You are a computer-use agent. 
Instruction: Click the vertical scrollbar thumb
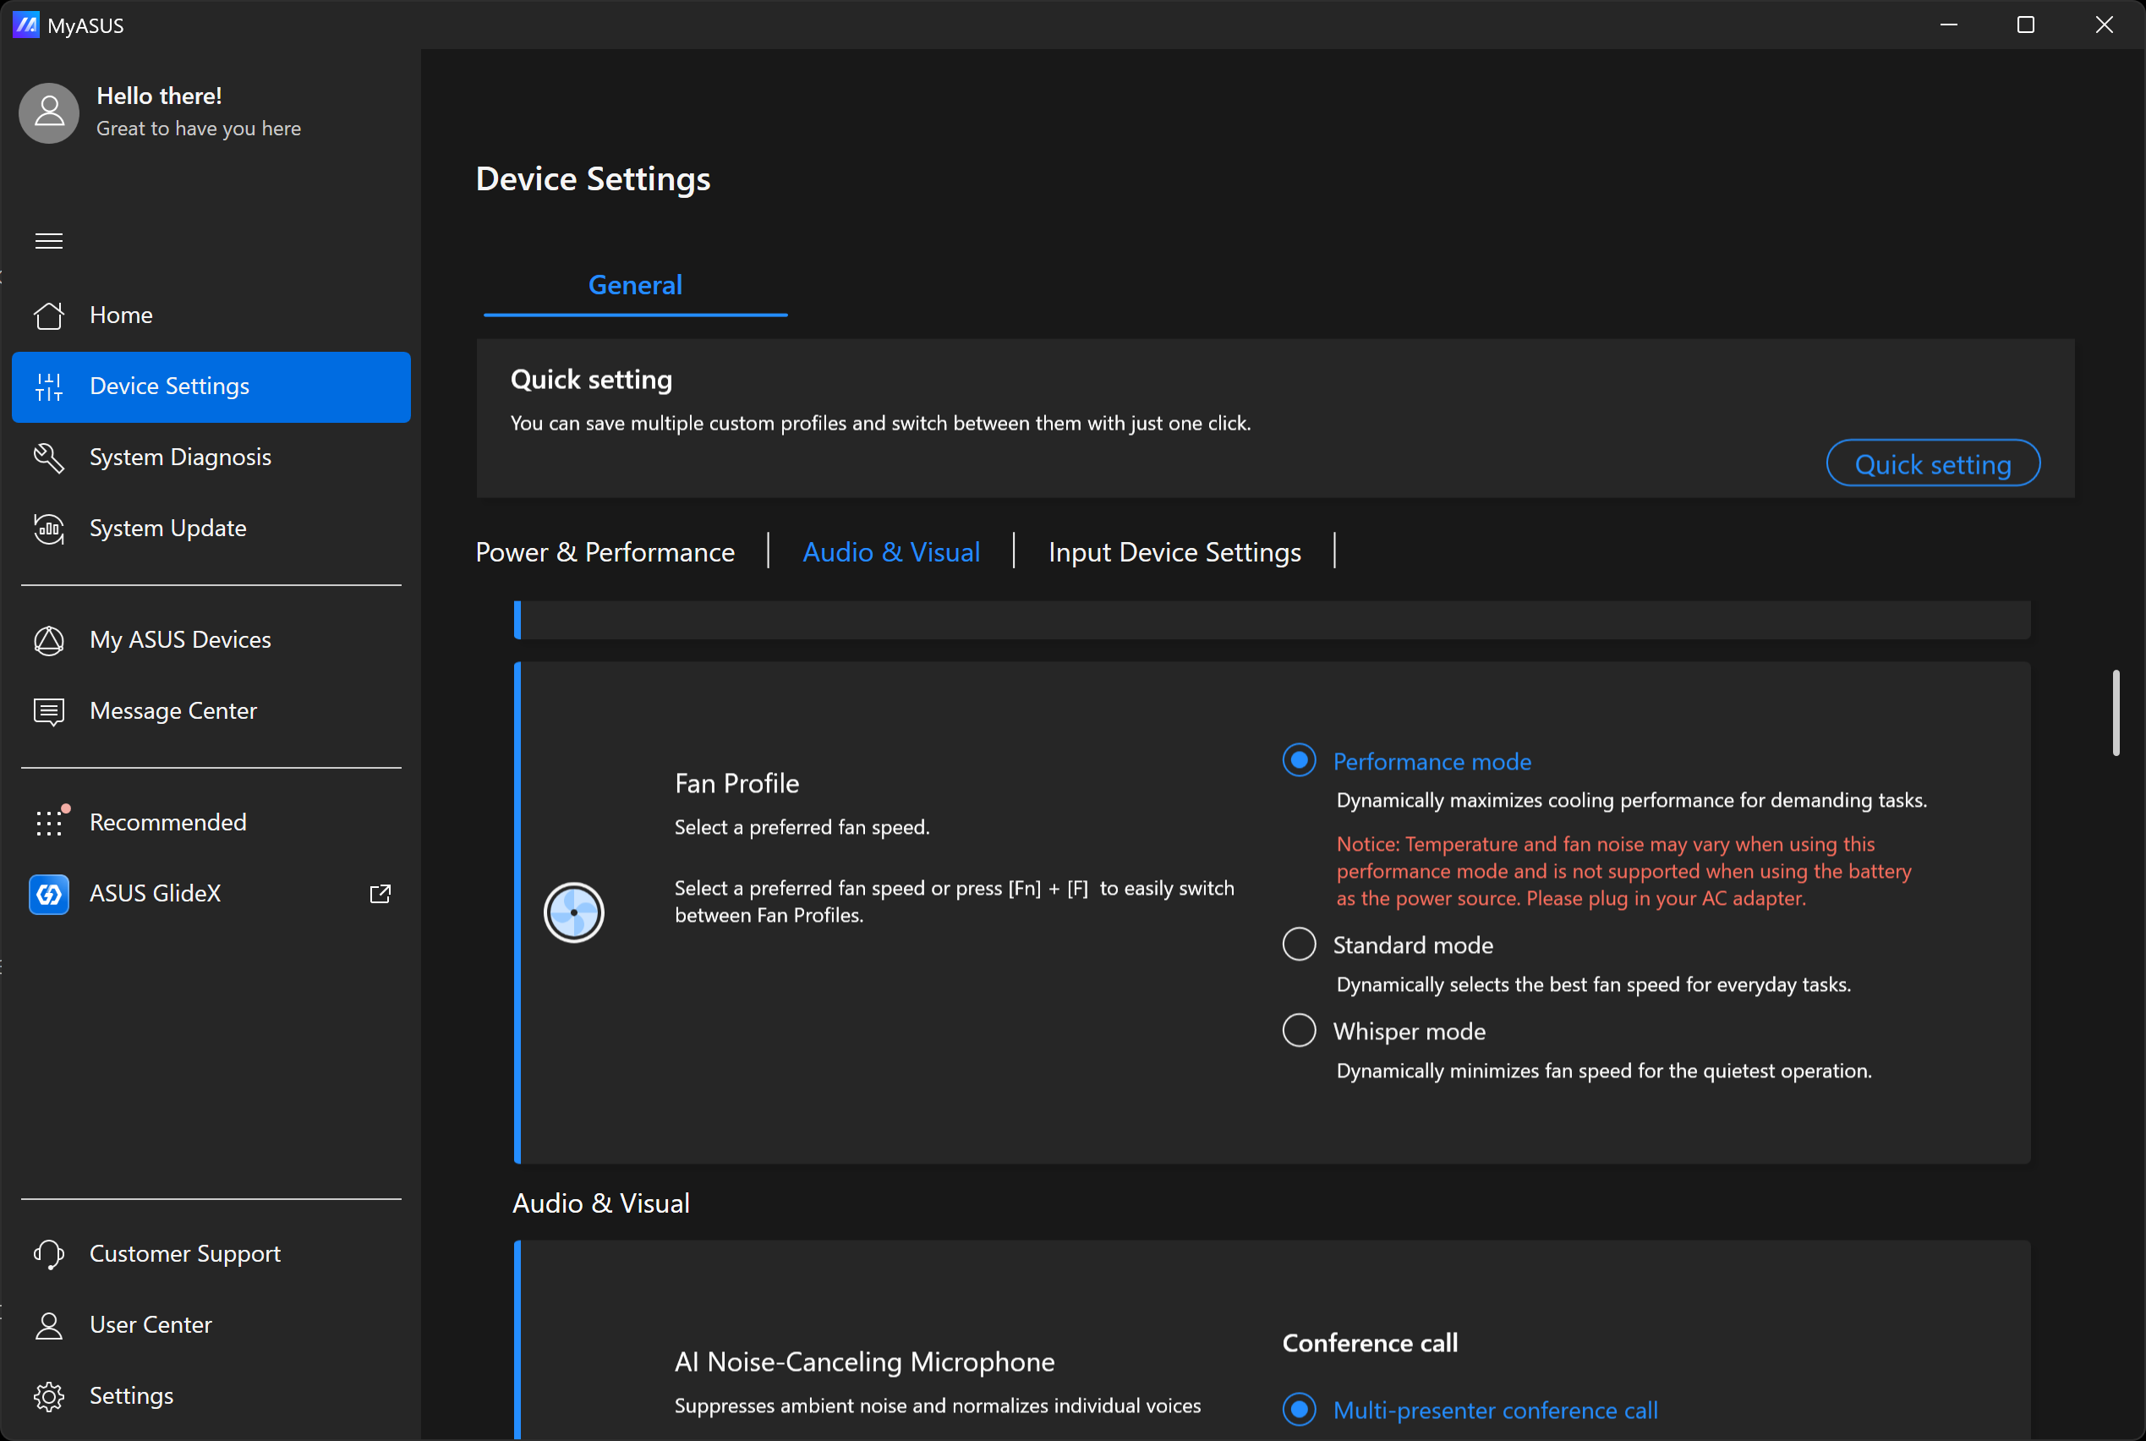coord(2116,712)
